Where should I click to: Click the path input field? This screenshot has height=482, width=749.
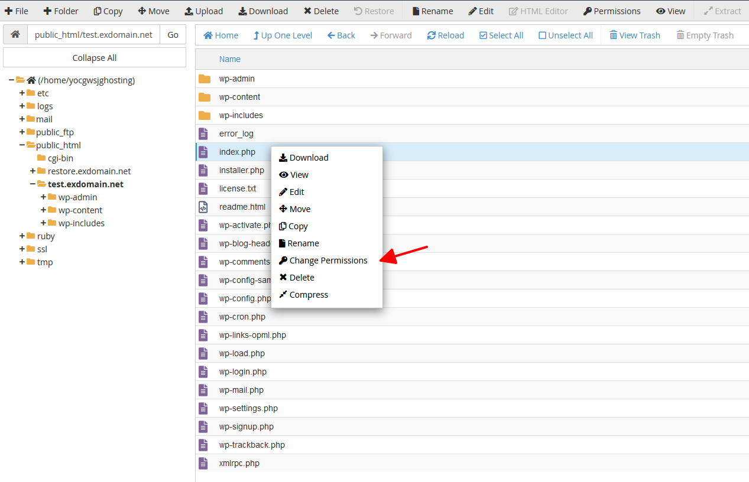93,34
